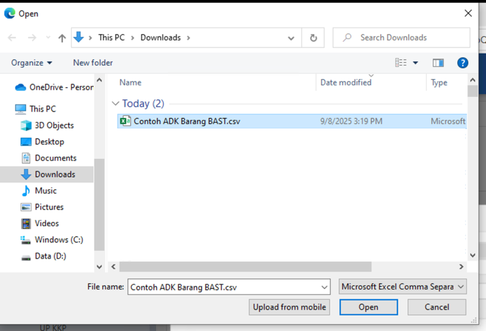Toggle the preview pane icon
This screenshot has height=331, width=486.
coord(438,63)
